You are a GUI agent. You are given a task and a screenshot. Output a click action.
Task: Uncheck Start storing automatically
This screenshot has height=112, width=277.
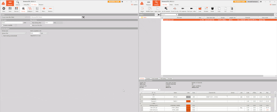(2, 36)
